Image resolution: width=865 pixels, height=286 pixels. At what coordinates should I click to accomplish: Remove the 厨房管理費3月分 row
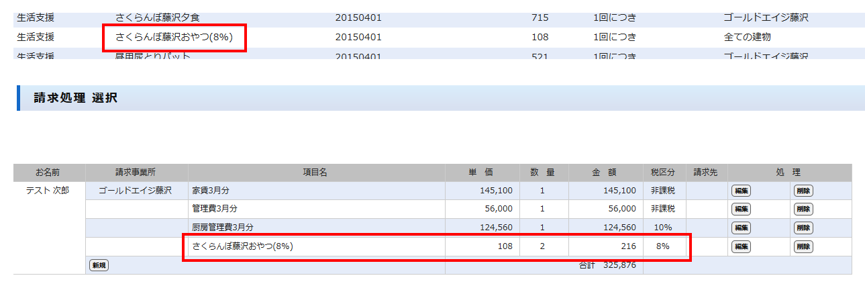point(803,228)
